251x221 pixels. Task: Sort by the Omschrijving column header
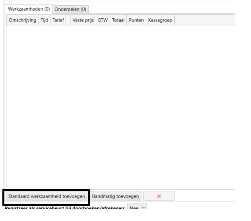click(x=22, y=20)
